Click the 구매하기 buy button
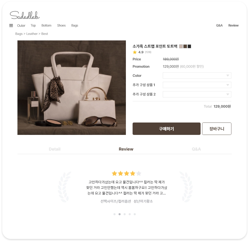 166,129
